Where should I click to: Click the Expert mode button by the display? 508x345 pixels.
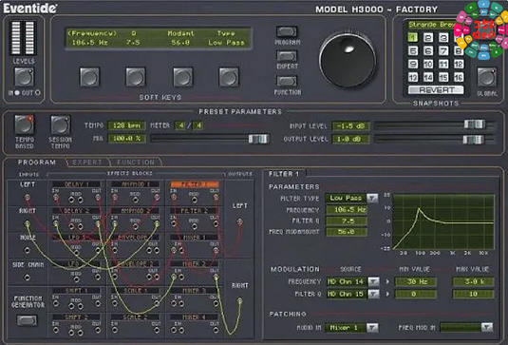287,56
